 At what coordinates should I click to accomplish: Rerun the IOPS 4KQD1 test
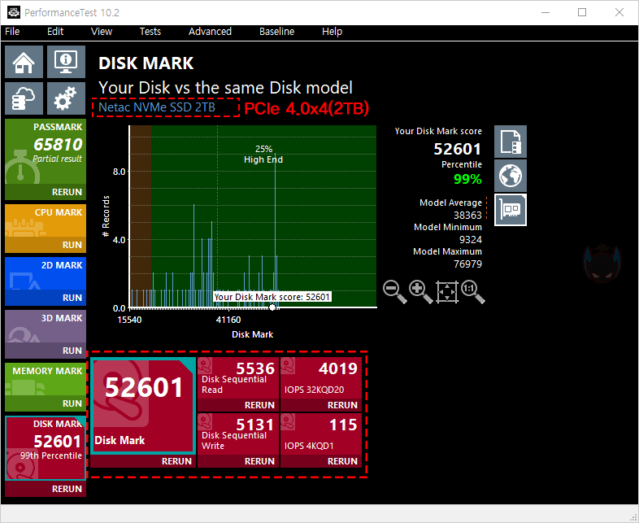pyautogui.click(x=321, y=461)
